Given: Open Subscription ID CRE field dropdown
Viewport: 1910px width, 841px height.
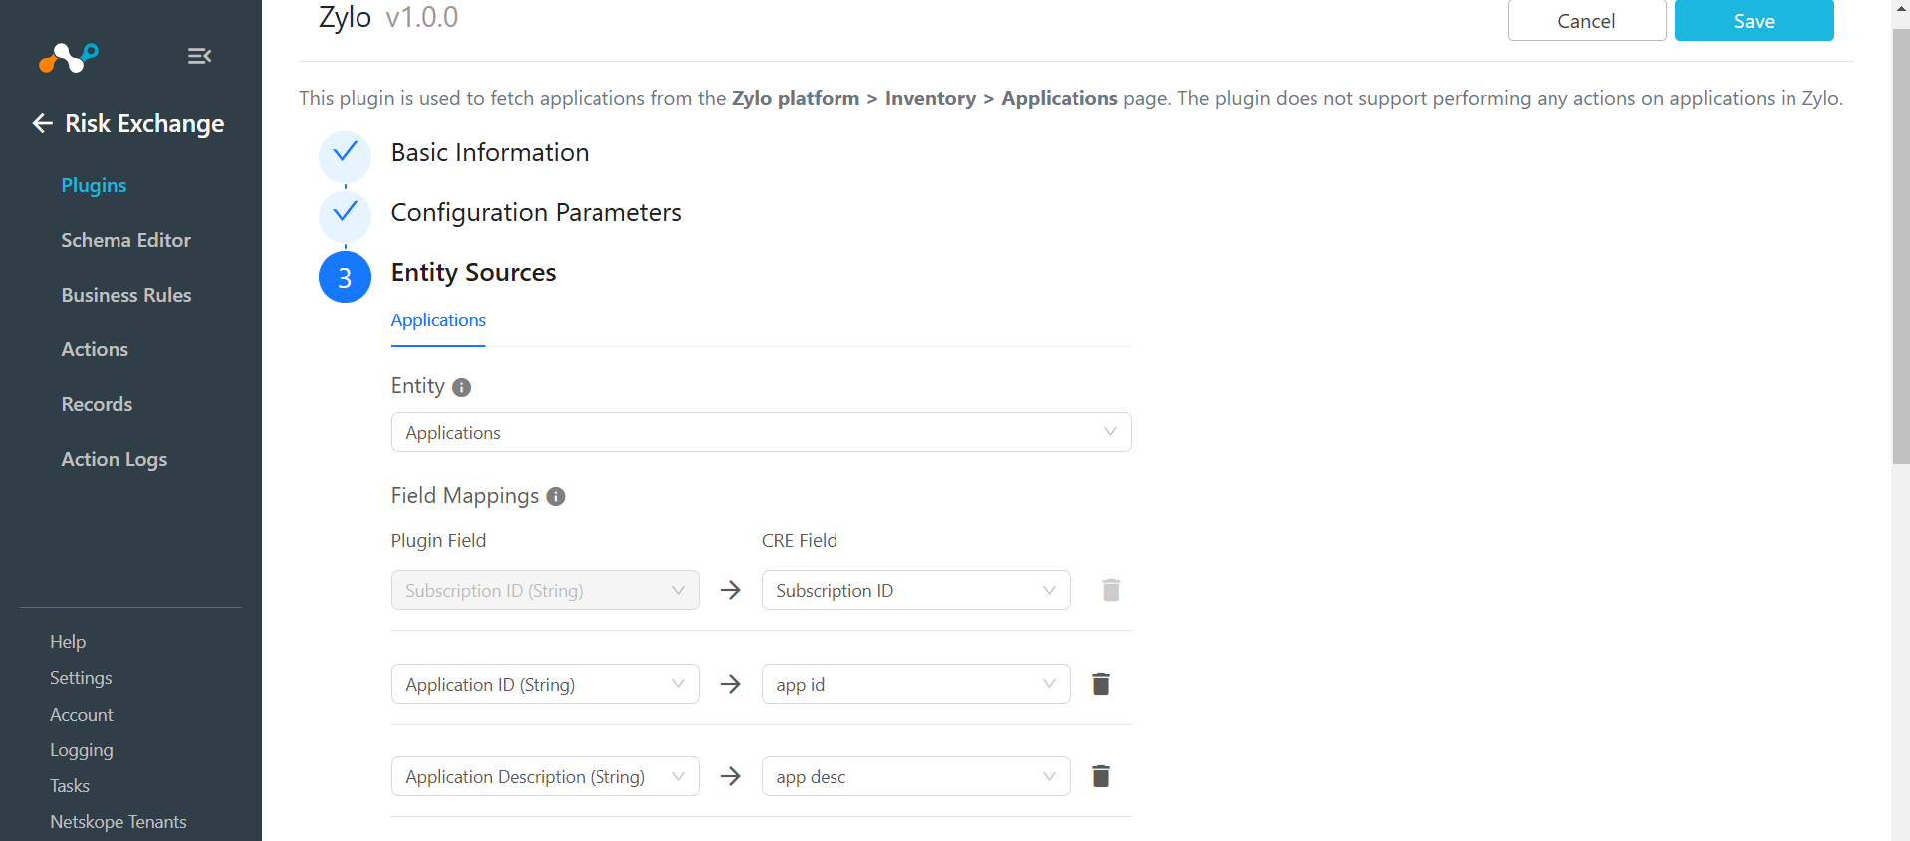Looking at the screenshot, I should coord(915,590).
